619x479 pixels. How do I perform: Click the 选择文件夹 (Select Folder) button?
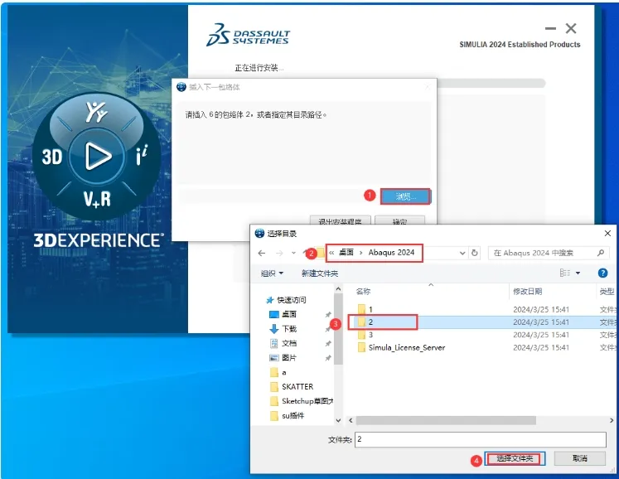point(515,458)
